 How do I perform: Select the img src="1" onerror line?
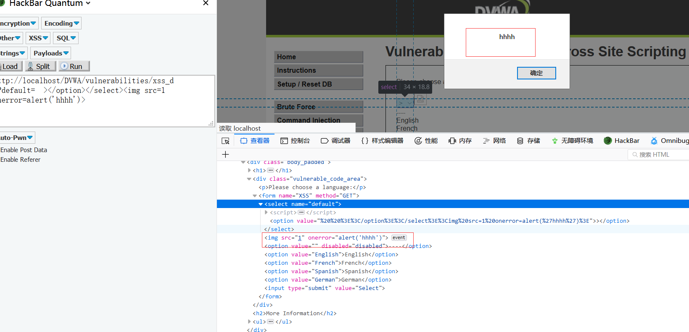326,238
